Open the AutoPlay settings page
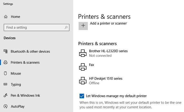 point(18,106)
